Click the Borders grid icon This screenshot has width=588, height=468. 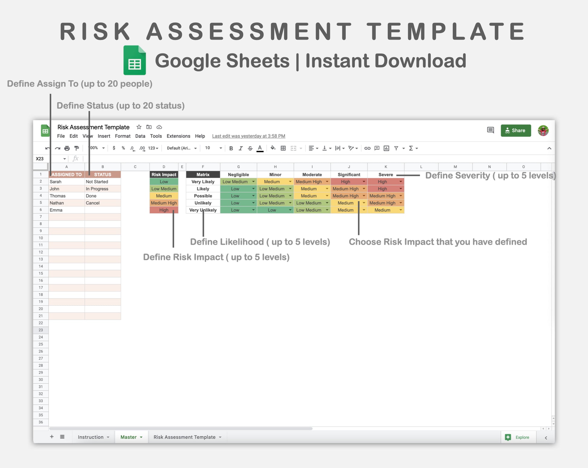click(283, 148)
